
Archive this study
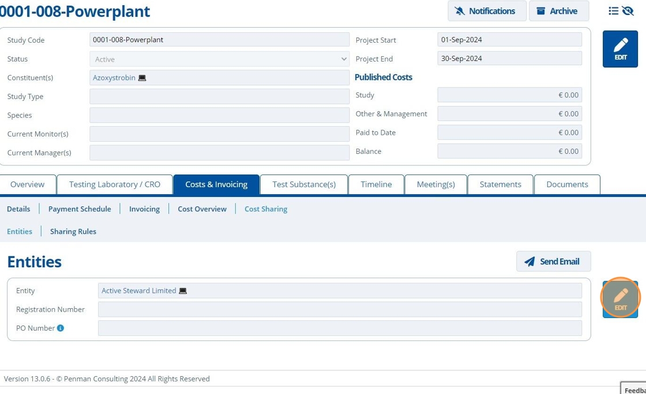[x=559, y=11]
